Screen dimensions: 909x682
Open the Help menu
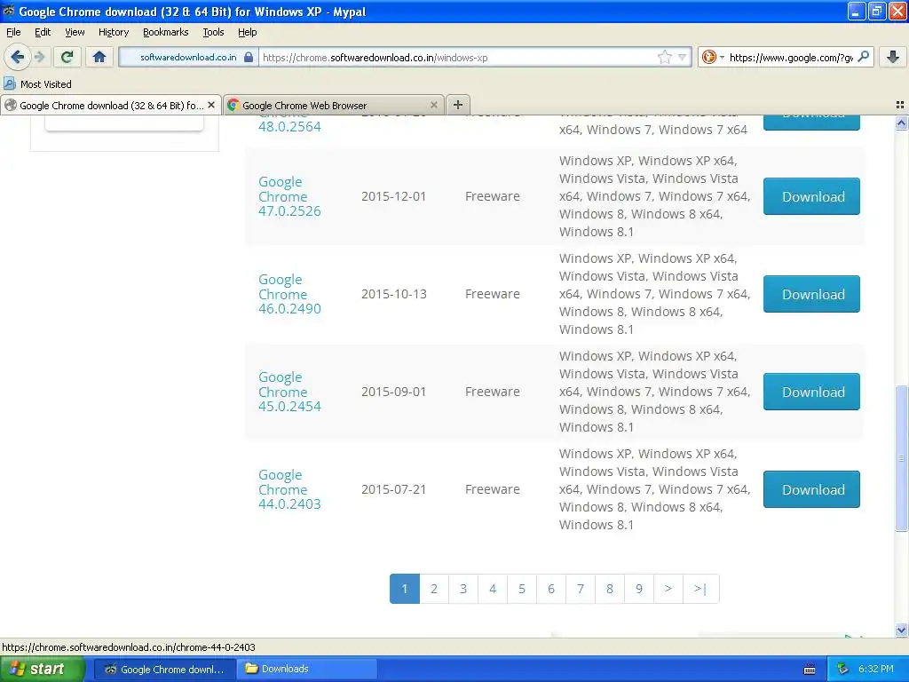click(x=247, y=32)
